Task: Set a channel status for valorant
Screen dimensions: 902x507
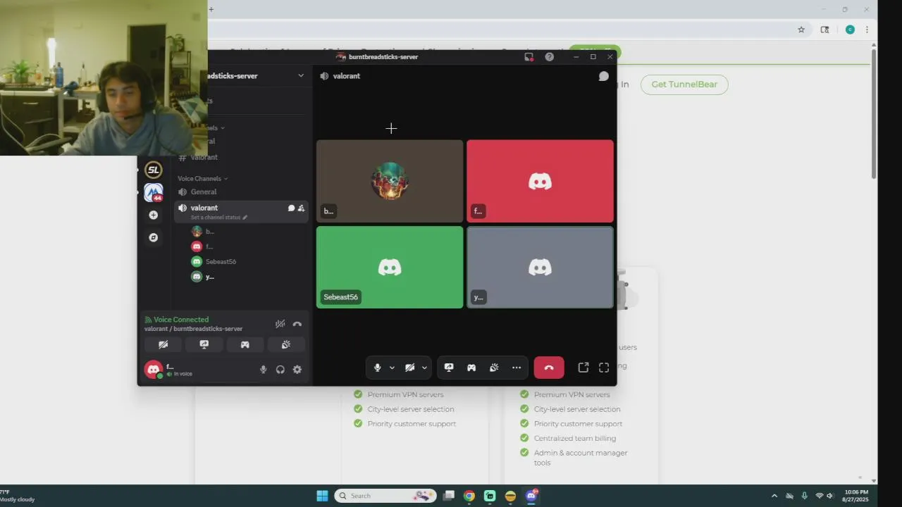Action: (218, 218)
